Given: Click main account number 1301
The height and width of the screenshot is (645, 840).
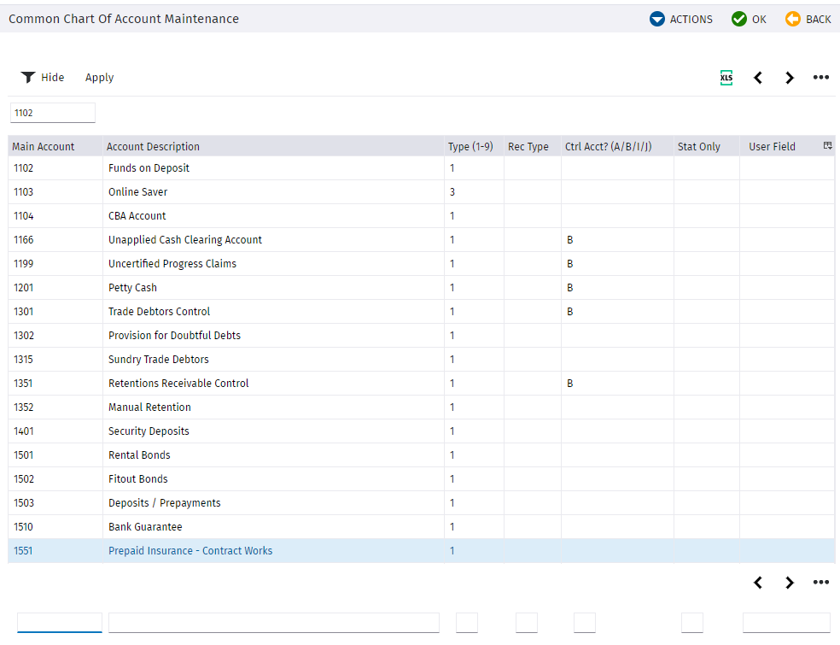Looking at the screenshot, I should [x=24, y=312].
